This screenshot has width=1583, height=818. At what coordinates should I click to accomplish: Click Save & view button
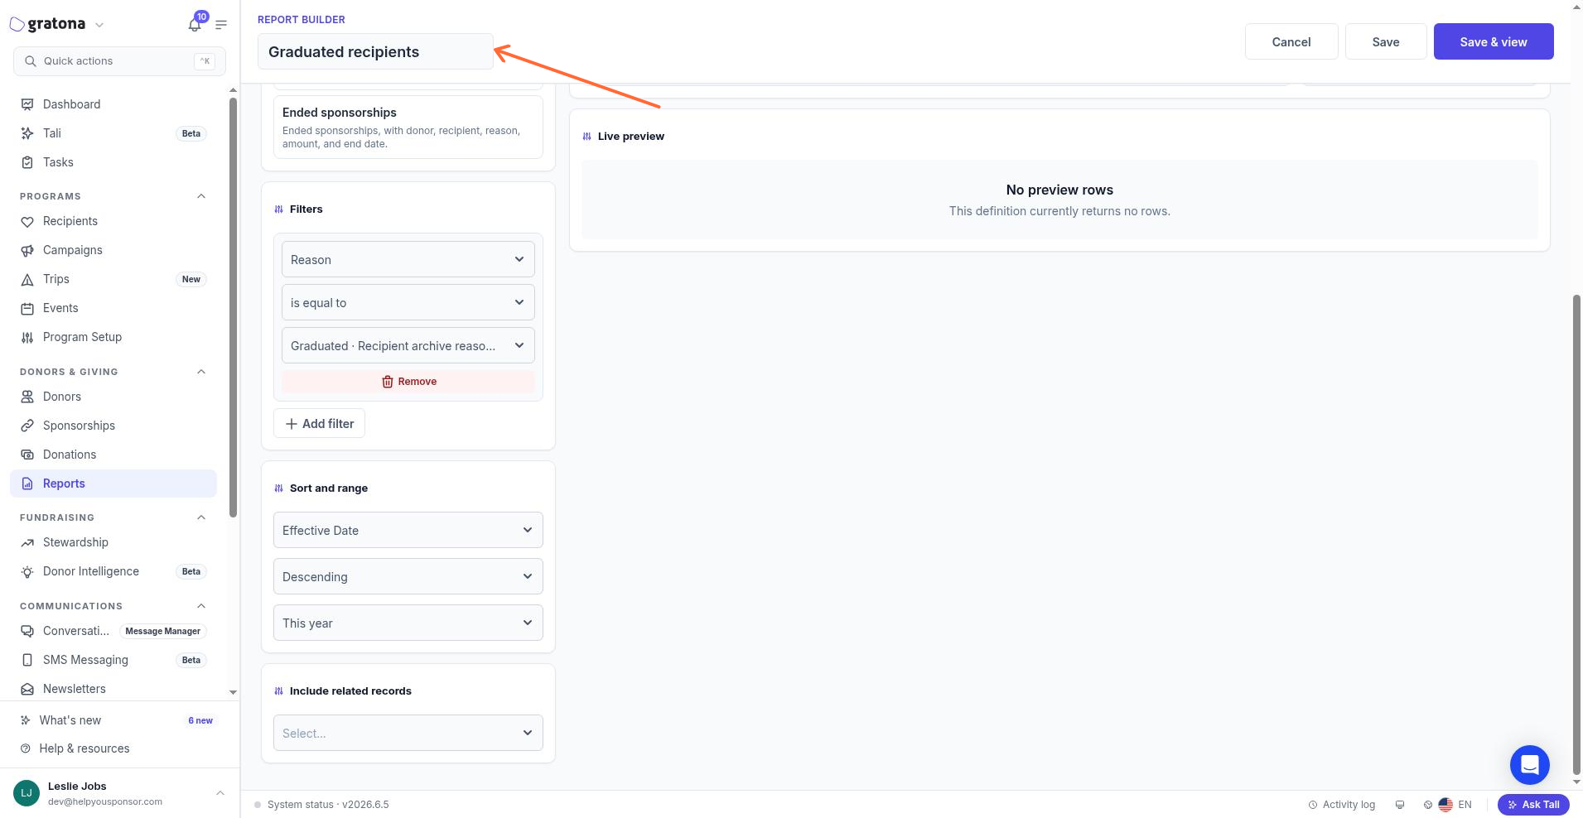[1493, 41]
